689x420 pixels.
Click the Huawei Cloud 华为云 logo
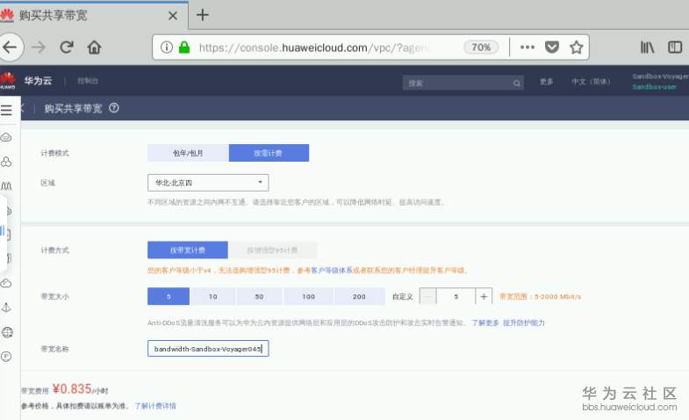[x=26, y=81]
